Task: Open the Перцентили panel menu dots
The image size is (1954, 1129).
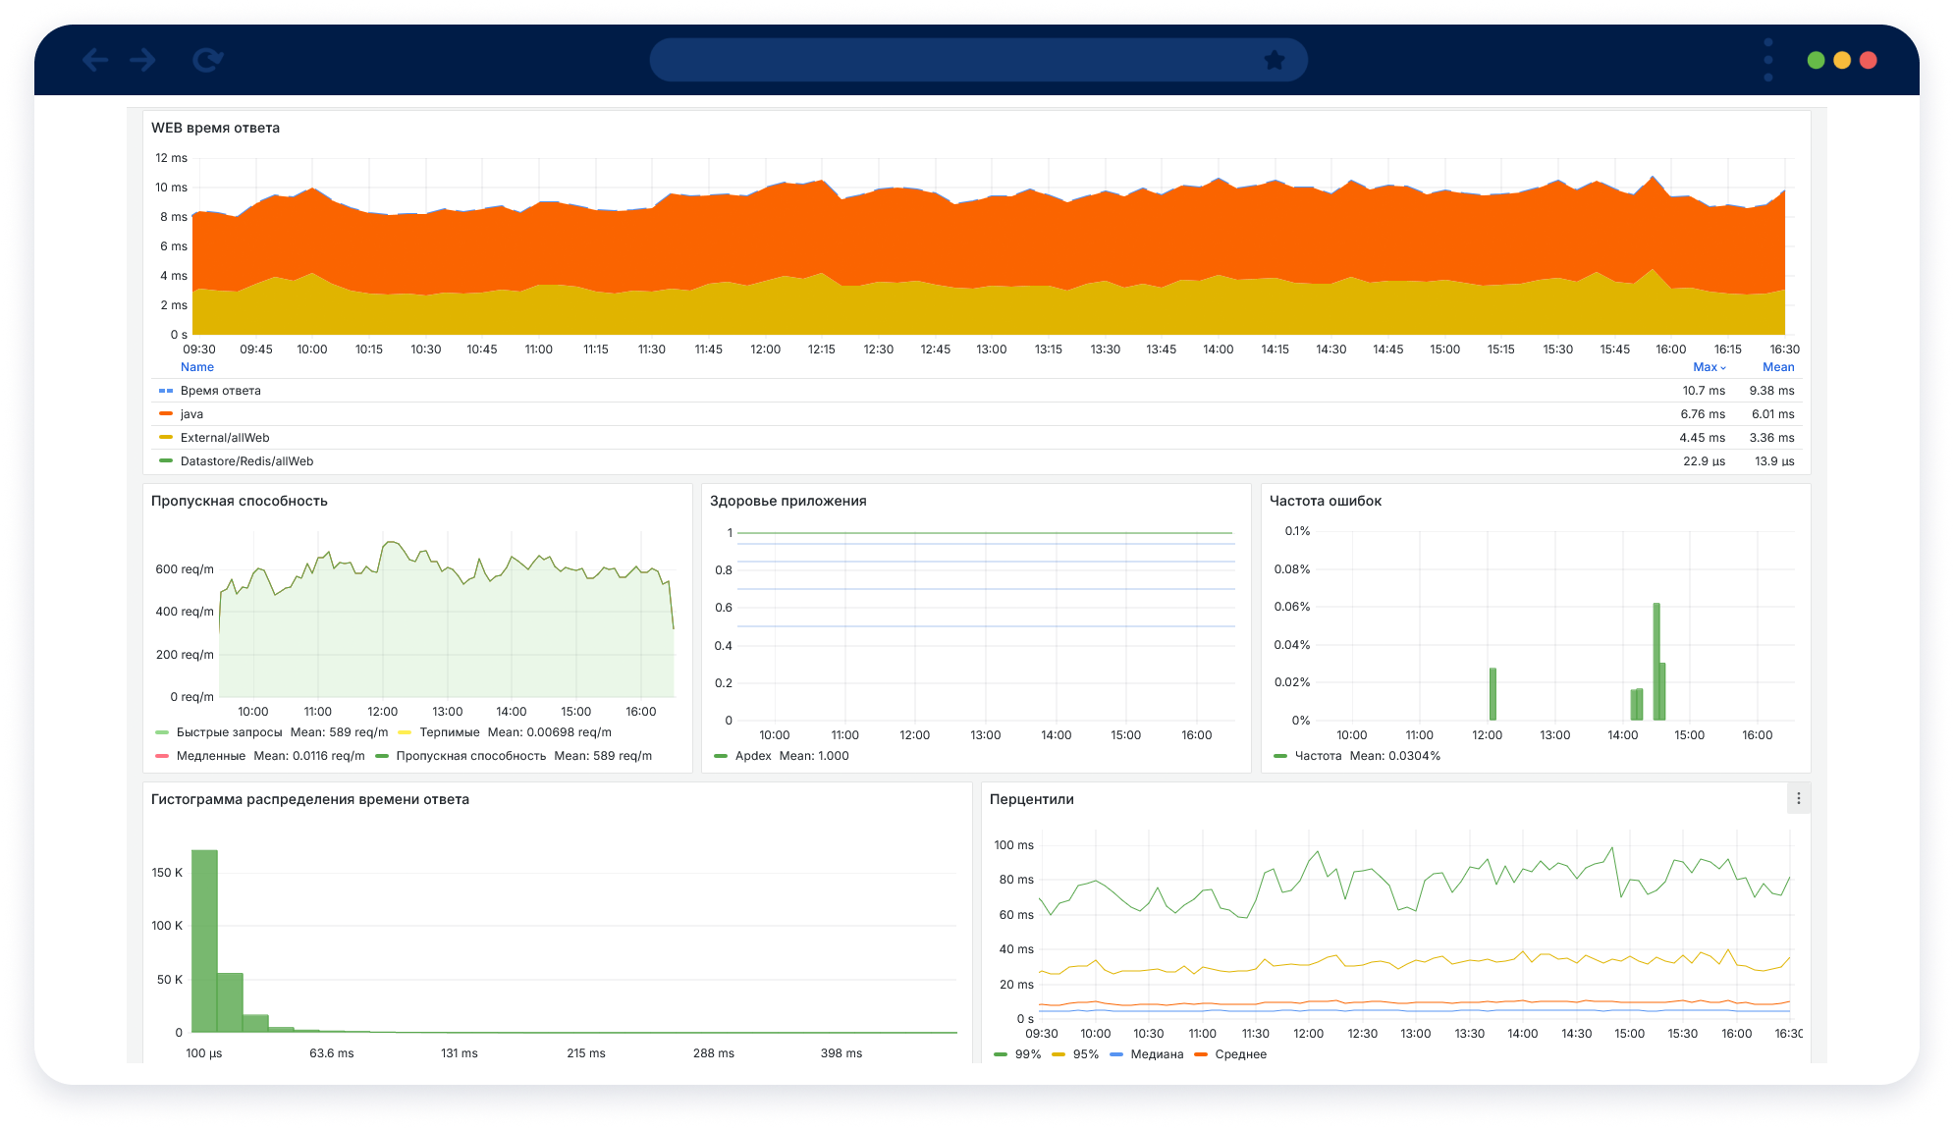Action: [x=1798, y=799]
